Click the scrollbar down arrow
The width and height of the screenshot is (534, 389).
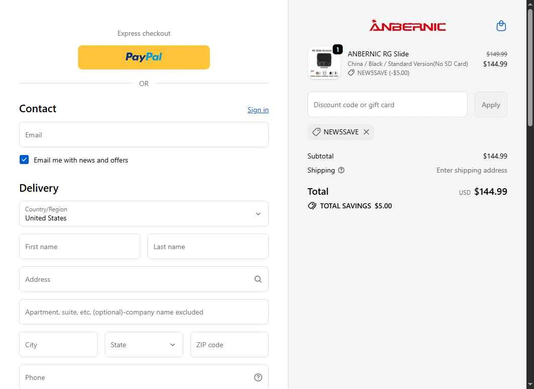tap(530, 385)
